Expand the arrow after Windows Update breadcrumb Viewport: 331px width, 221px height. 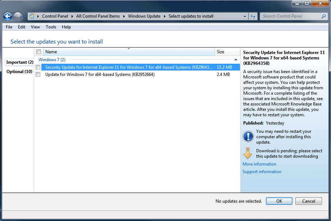(165, 16)
